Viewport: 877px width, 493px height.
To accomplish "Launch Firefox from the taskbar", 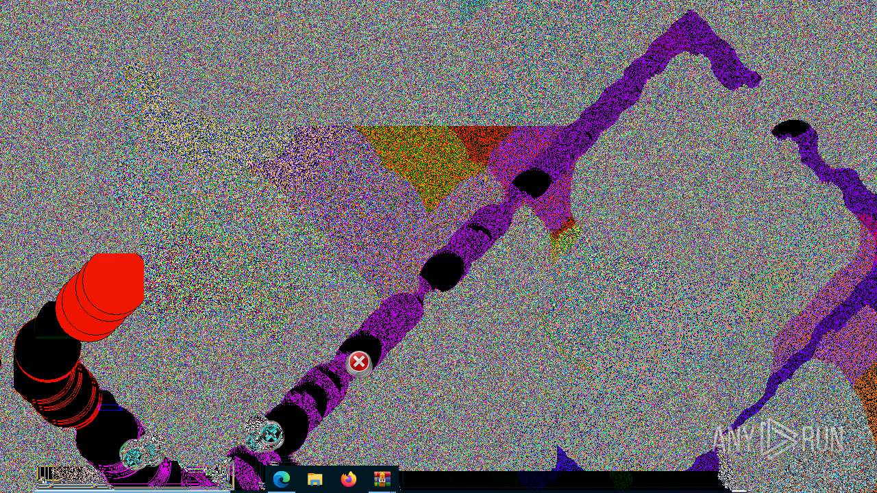I will point(349,479).
